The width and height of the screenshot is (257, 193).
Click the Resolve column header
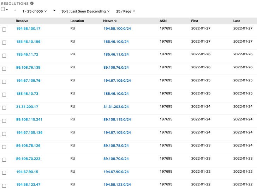pos(22,21)
